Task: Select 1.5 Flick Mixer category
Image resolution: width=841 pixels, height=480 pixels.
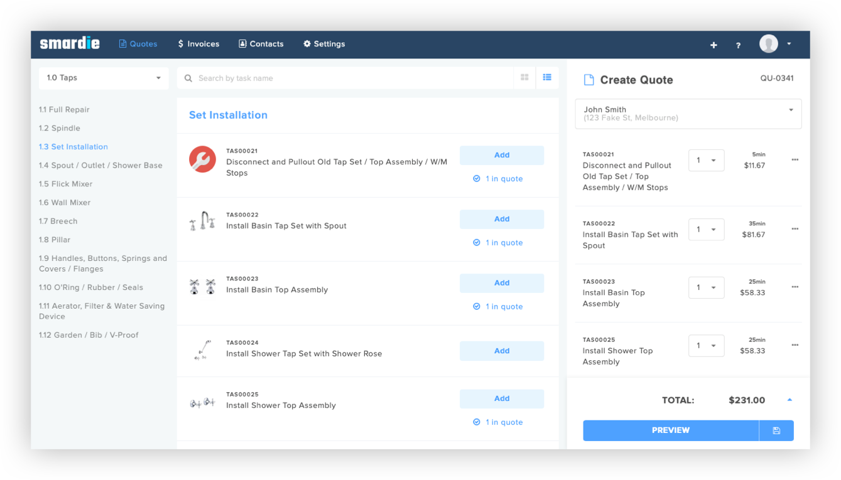Action: [x=65, y=184]
